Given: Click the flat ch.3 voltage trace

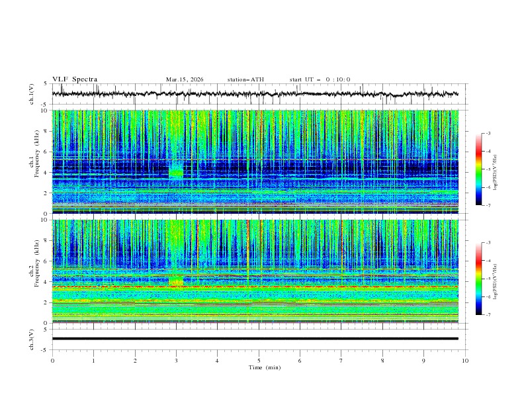Looking at the screenshot, I should [255, 339].
